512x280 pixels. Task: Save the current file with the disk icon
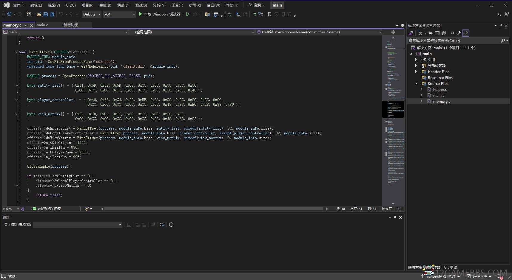[45, 14]
